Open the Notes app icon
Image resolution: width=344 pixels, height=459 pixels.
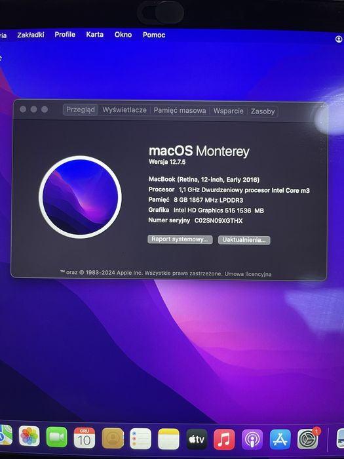[168, 439]
